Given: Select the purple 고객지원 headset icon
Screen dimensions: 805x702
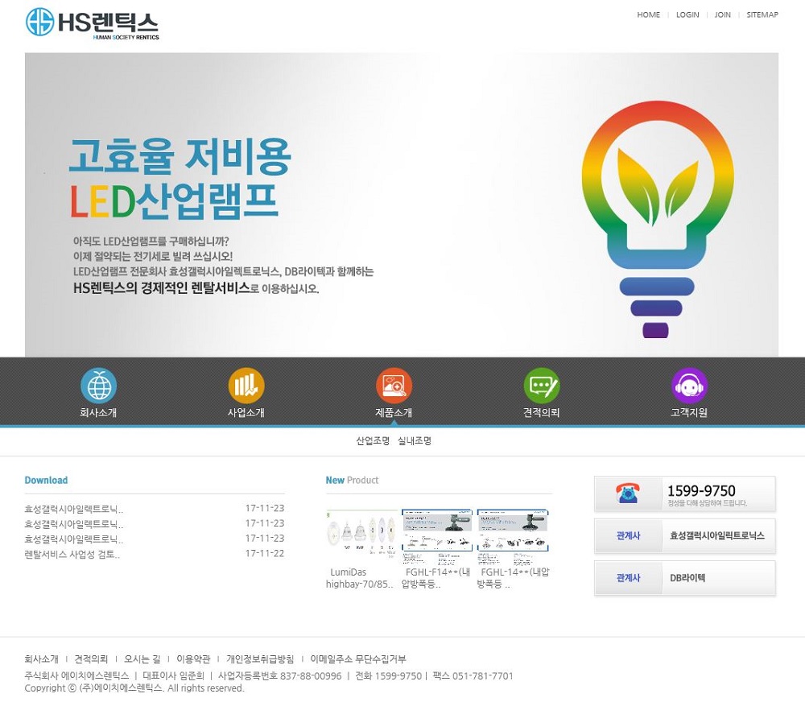Looking at the screenshot, I should pos(688,384).
